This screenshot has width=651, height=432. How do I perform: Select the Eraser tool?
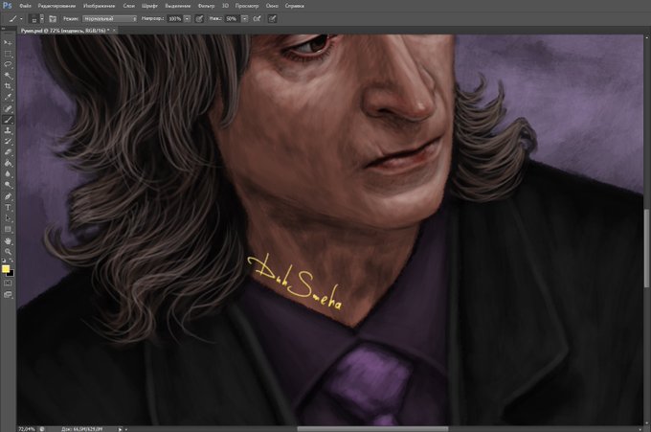coord(8,152)
